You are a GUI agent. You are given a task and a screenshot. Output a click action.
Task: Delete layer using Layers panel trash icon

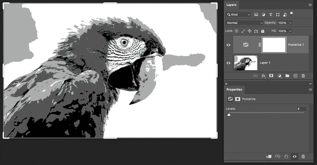pyautogui.click(x=303, y=76)
